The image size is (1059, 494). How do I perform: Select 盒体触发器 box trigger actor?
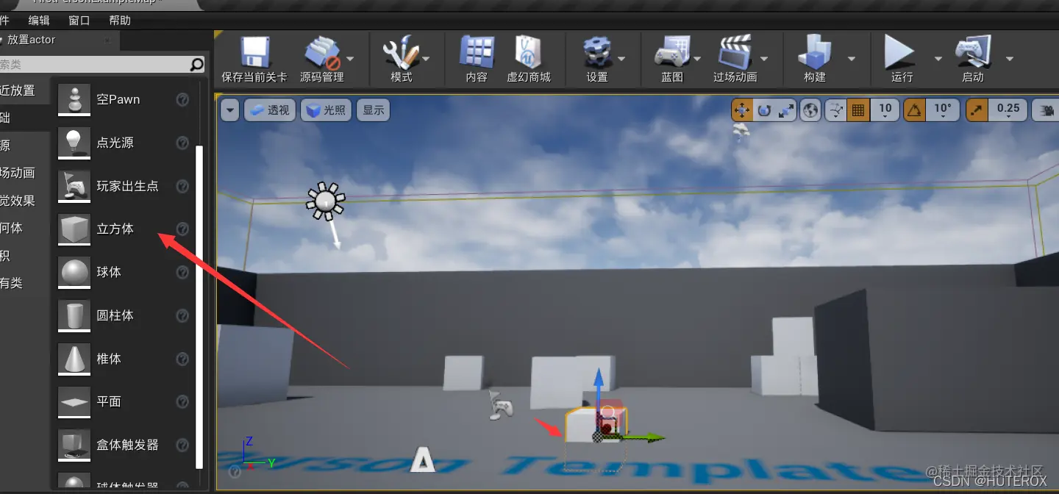click(124, 445)
